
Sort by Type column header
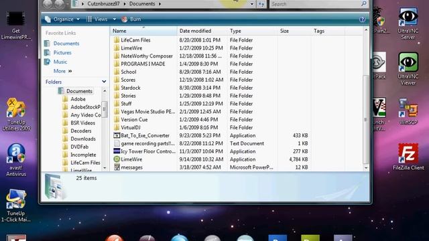(x=252, y=31)
